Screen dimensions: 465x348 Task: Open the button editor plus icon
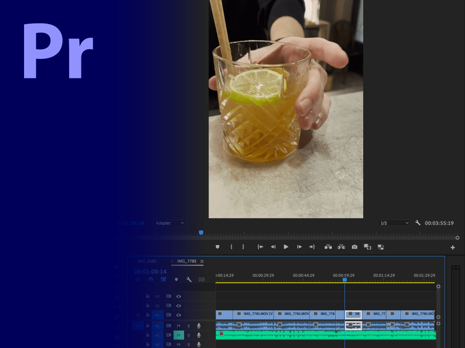tap(452, 247)
